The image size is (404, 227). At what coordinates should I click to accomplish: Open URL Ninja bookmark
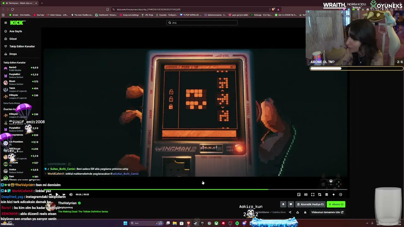(147, 15)
